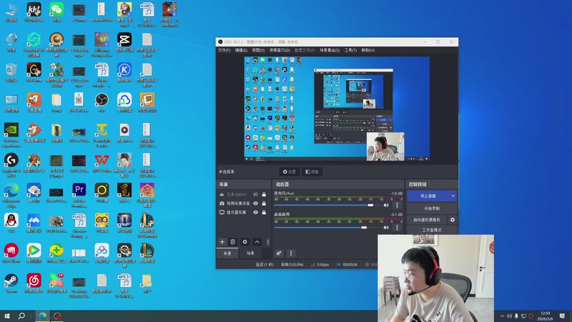Open the 文件(F) menu in OBS
Image resolution: width=572 pixels, height=322 pixels.
[224, 50]
